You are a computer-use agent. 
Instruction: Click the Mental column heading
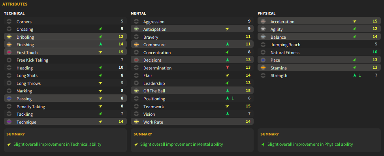138,13
